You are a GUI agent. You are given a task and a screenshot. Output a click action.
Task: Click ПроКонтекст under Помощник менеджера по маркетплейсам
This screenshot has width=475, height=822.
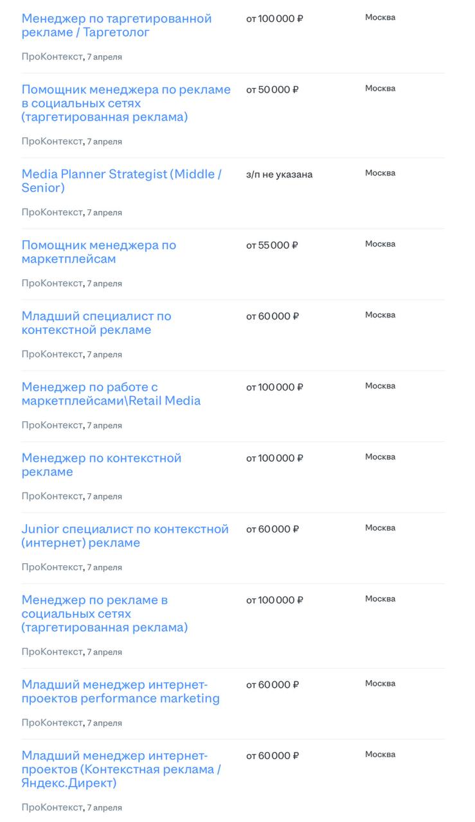52,283
